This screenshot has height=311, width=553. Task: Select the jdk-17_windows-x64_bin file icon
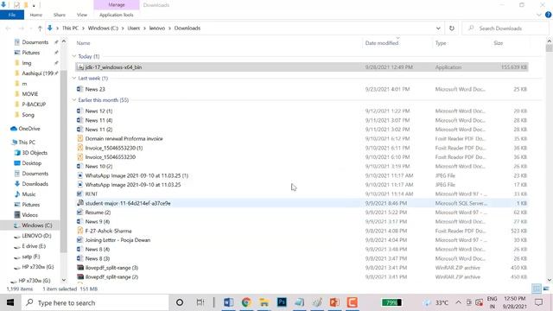click(80, 67)
